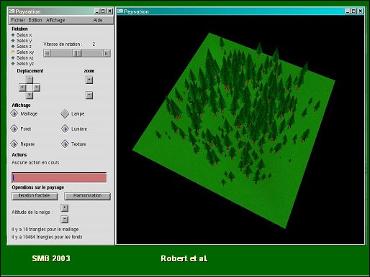Select rotation Selon xy

[23, 52]
